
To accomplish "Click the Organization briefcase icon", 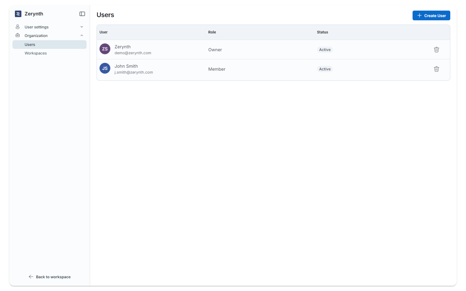I will (x=17, y=36).
